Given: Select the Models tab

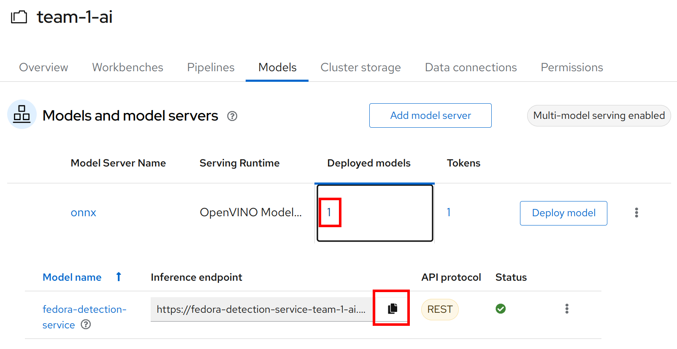Looking at the screenshot, I should point(277,67).
